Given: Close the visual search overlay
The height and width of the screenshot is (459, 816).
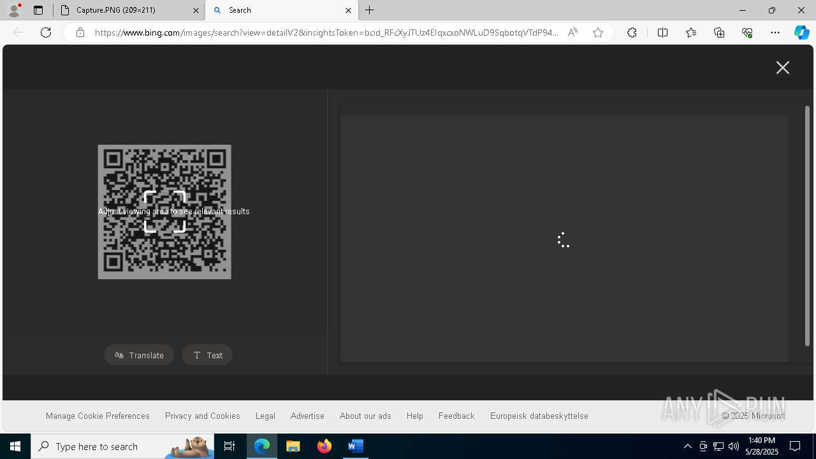Looking at the screenshot, I should point(783,68).
